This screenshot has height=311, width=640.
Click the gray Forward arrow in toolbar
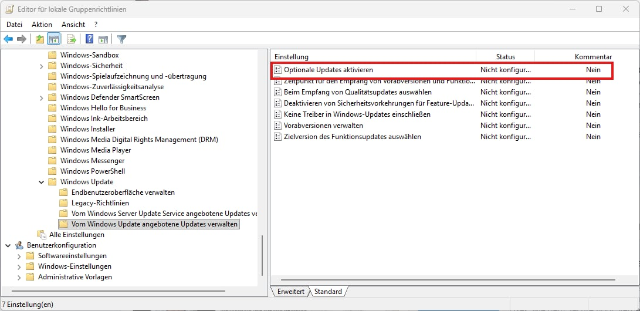(x=22, y=39)
